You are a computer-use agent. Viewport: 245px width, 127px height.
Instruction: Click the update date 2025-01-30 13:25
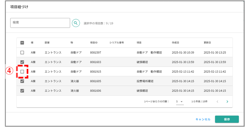[215, 52]
